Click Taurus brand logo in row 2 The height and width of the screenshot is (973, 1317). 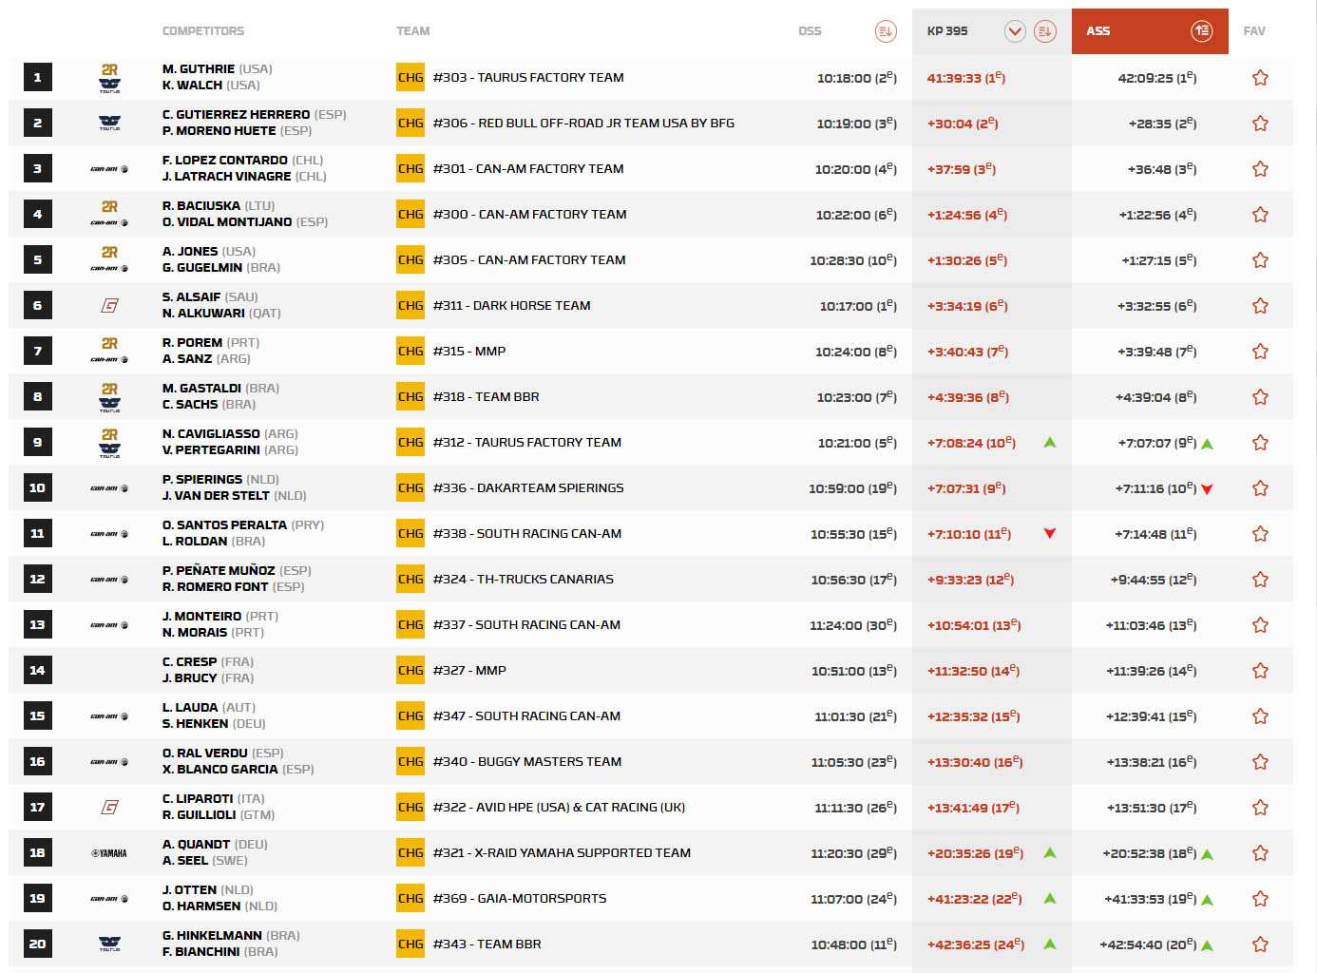[x=109, y=124]
